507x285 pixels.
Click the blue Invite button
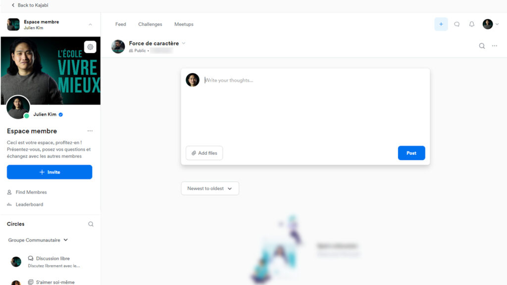point(50,172)
